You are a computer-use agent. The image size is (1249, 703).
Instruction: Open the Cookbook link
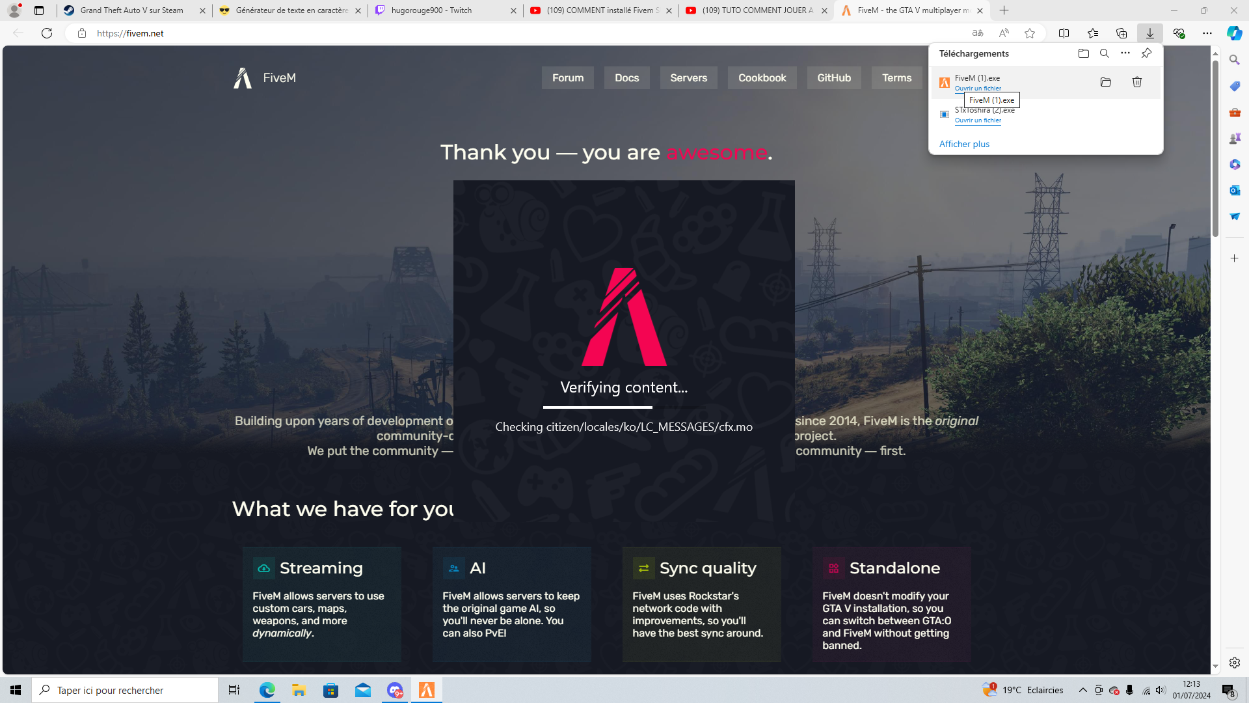pos(762,78)
